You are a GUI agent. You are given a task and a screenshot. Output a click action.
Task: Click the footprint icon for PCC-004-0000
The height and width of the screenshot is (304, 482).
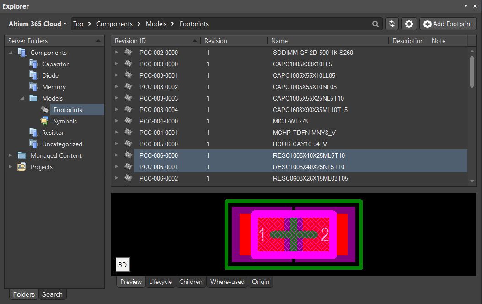tap(129, 121)
